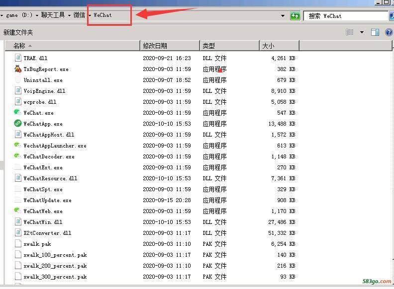This screenshot has width=394, height=289.
Task: Click the WeChatResource.dll file icon
Action: pyautogui.click(x=18, y=178)
